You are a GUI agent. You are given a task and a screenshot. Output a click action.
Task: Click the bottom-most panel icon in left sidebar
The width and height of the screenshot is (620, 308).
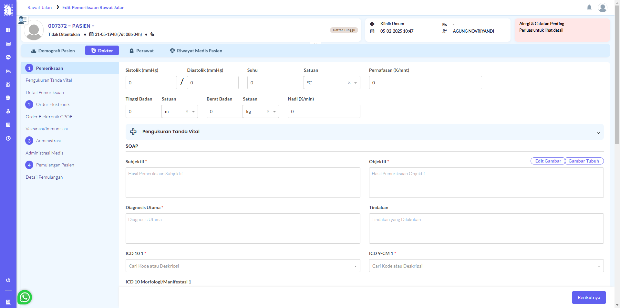coord(8,302)
